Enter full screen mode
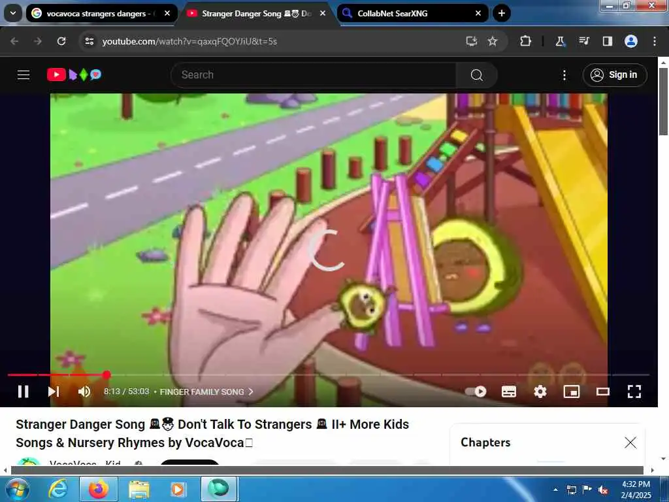The height and width of the screenshot is (502, 669). 634,392
